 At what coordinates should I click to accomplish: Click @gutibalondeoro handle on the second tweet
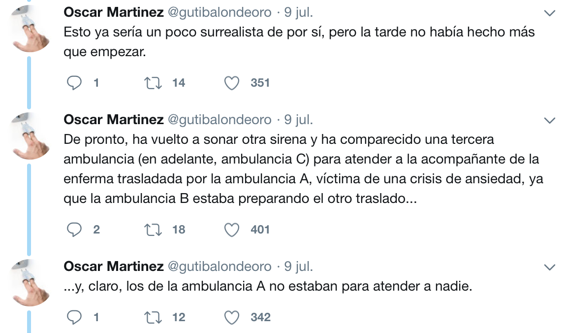click(220, 120)
